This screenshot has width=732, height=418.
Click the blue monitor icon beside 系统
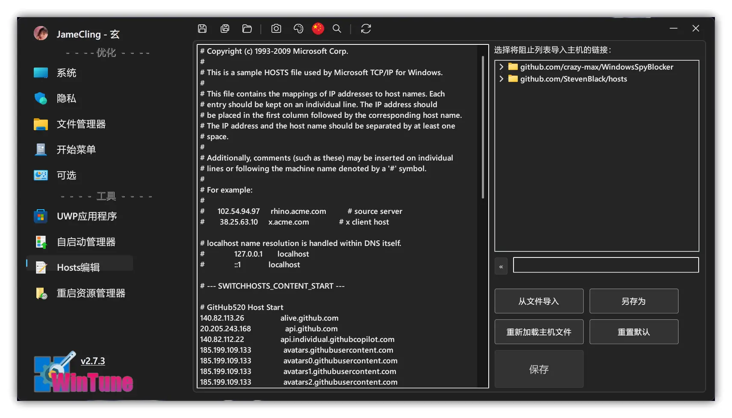pyautogui.click(x=41, y=73)
